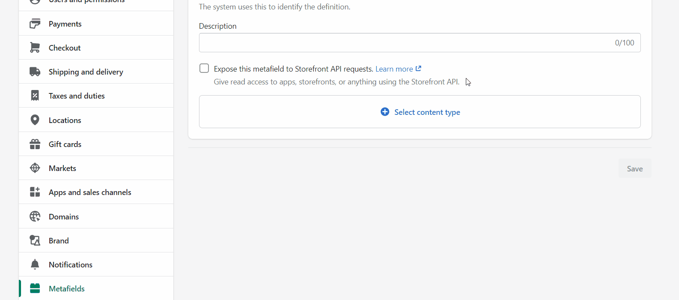Click into the Description text field
The height and width of the screenshot is (300, 679).
tap(403, 43)
